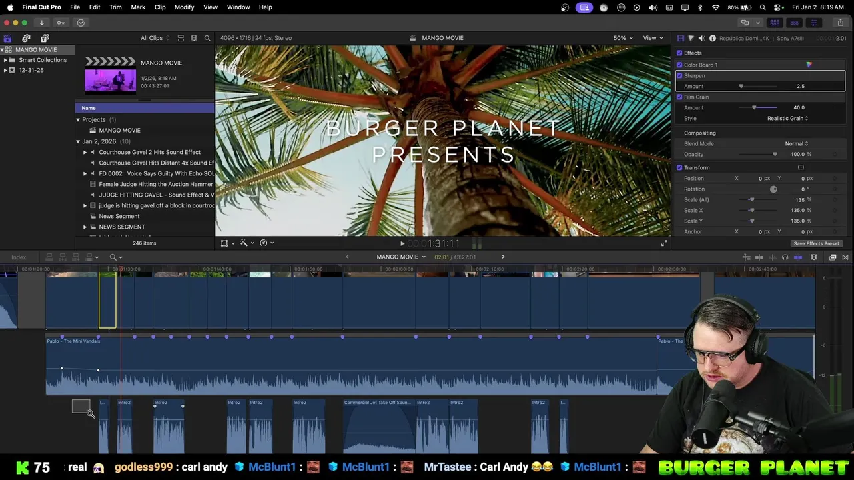
Task: Open the 50% zoom level dropdown
Action: 624,38
